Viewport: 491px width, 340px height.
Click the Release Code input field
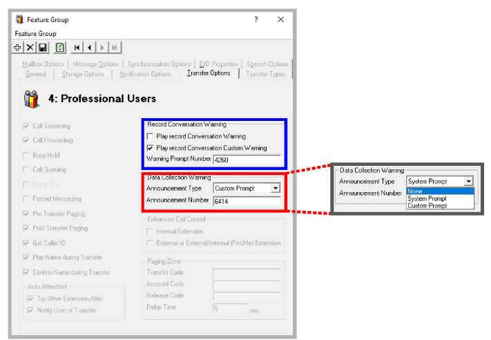(247, 296)
